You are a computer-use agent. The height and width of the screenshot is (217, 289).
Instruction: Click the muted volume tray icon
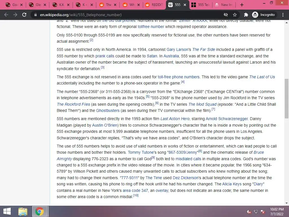pos(249,211)
